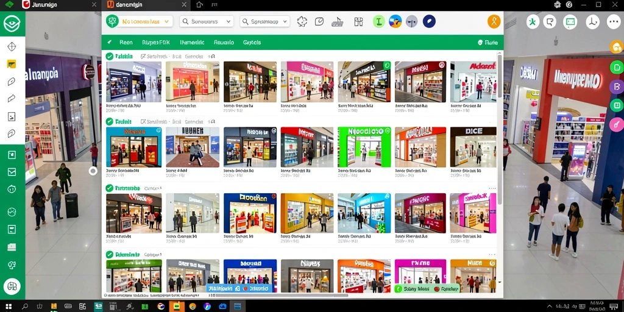Click the button at the right end of the green bar

(x=488, y=42)
